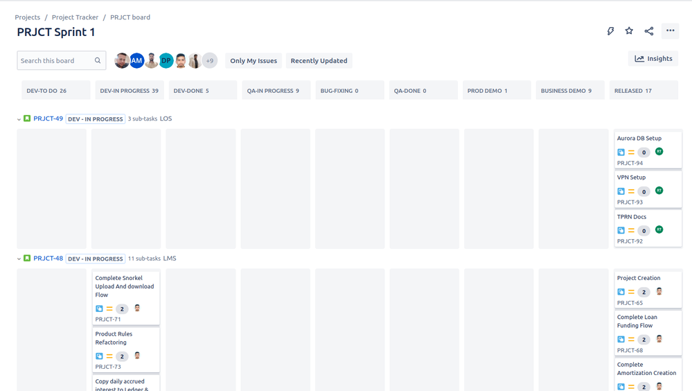Screen dimensions: 692x391
Task: Click the BUG-FIXING column header
Action: click(x=350, y=90)
